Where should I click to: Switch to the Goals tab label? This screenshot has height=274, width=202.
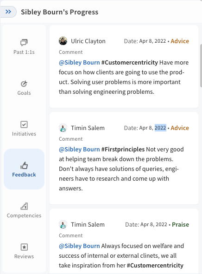point(24,93)
